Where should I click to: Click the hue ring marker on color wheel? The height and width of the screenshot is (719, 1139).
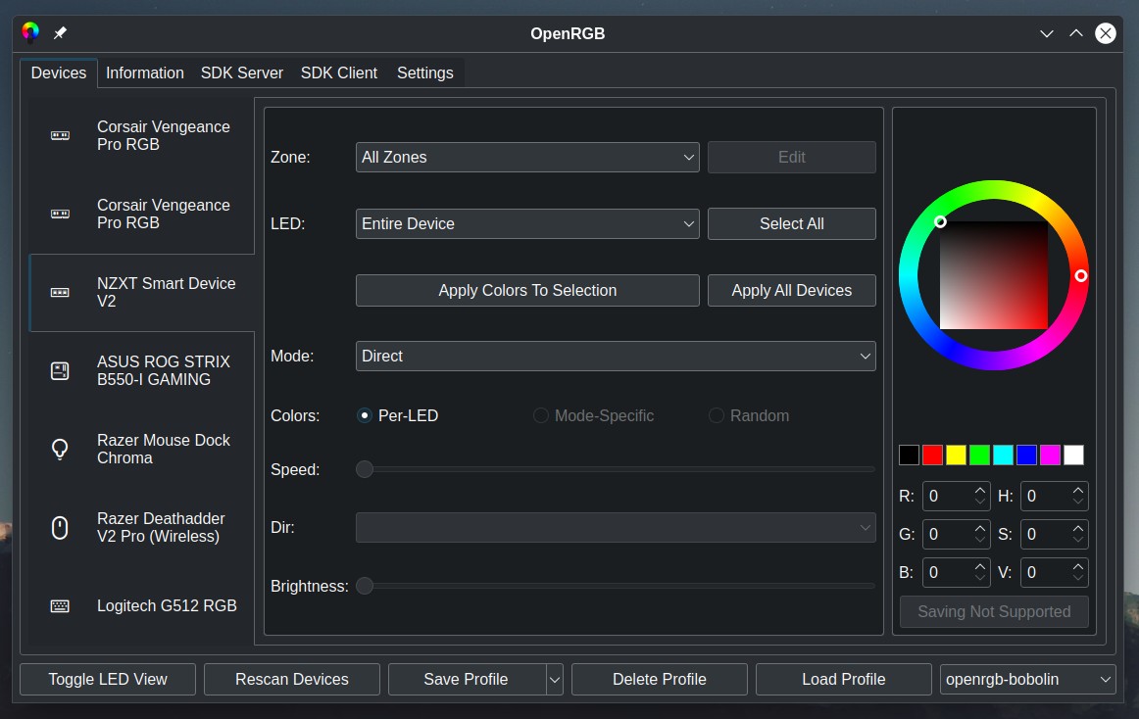(1081, 276)
